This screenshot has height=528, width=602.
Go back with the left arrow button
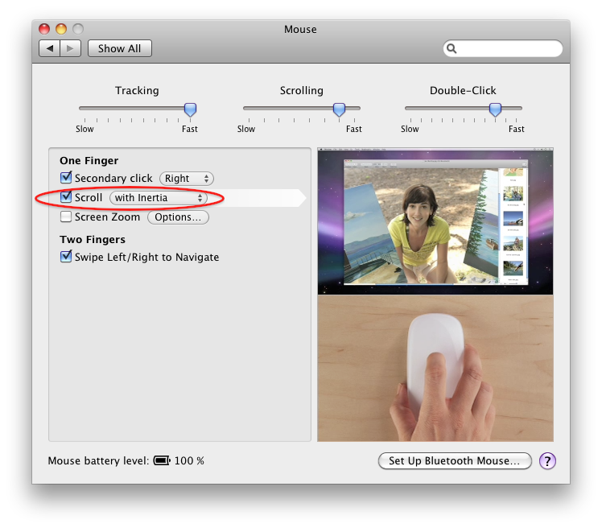(50, 48)
